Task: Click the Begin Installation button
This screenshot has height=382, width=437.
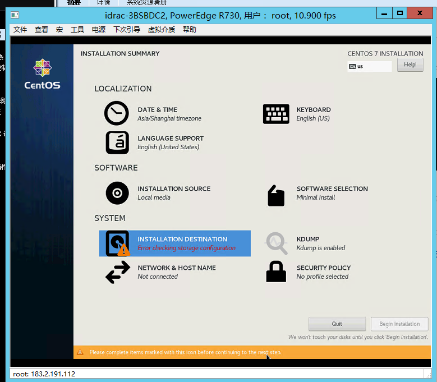Action: pyautogui.click(x=399, y=324)
